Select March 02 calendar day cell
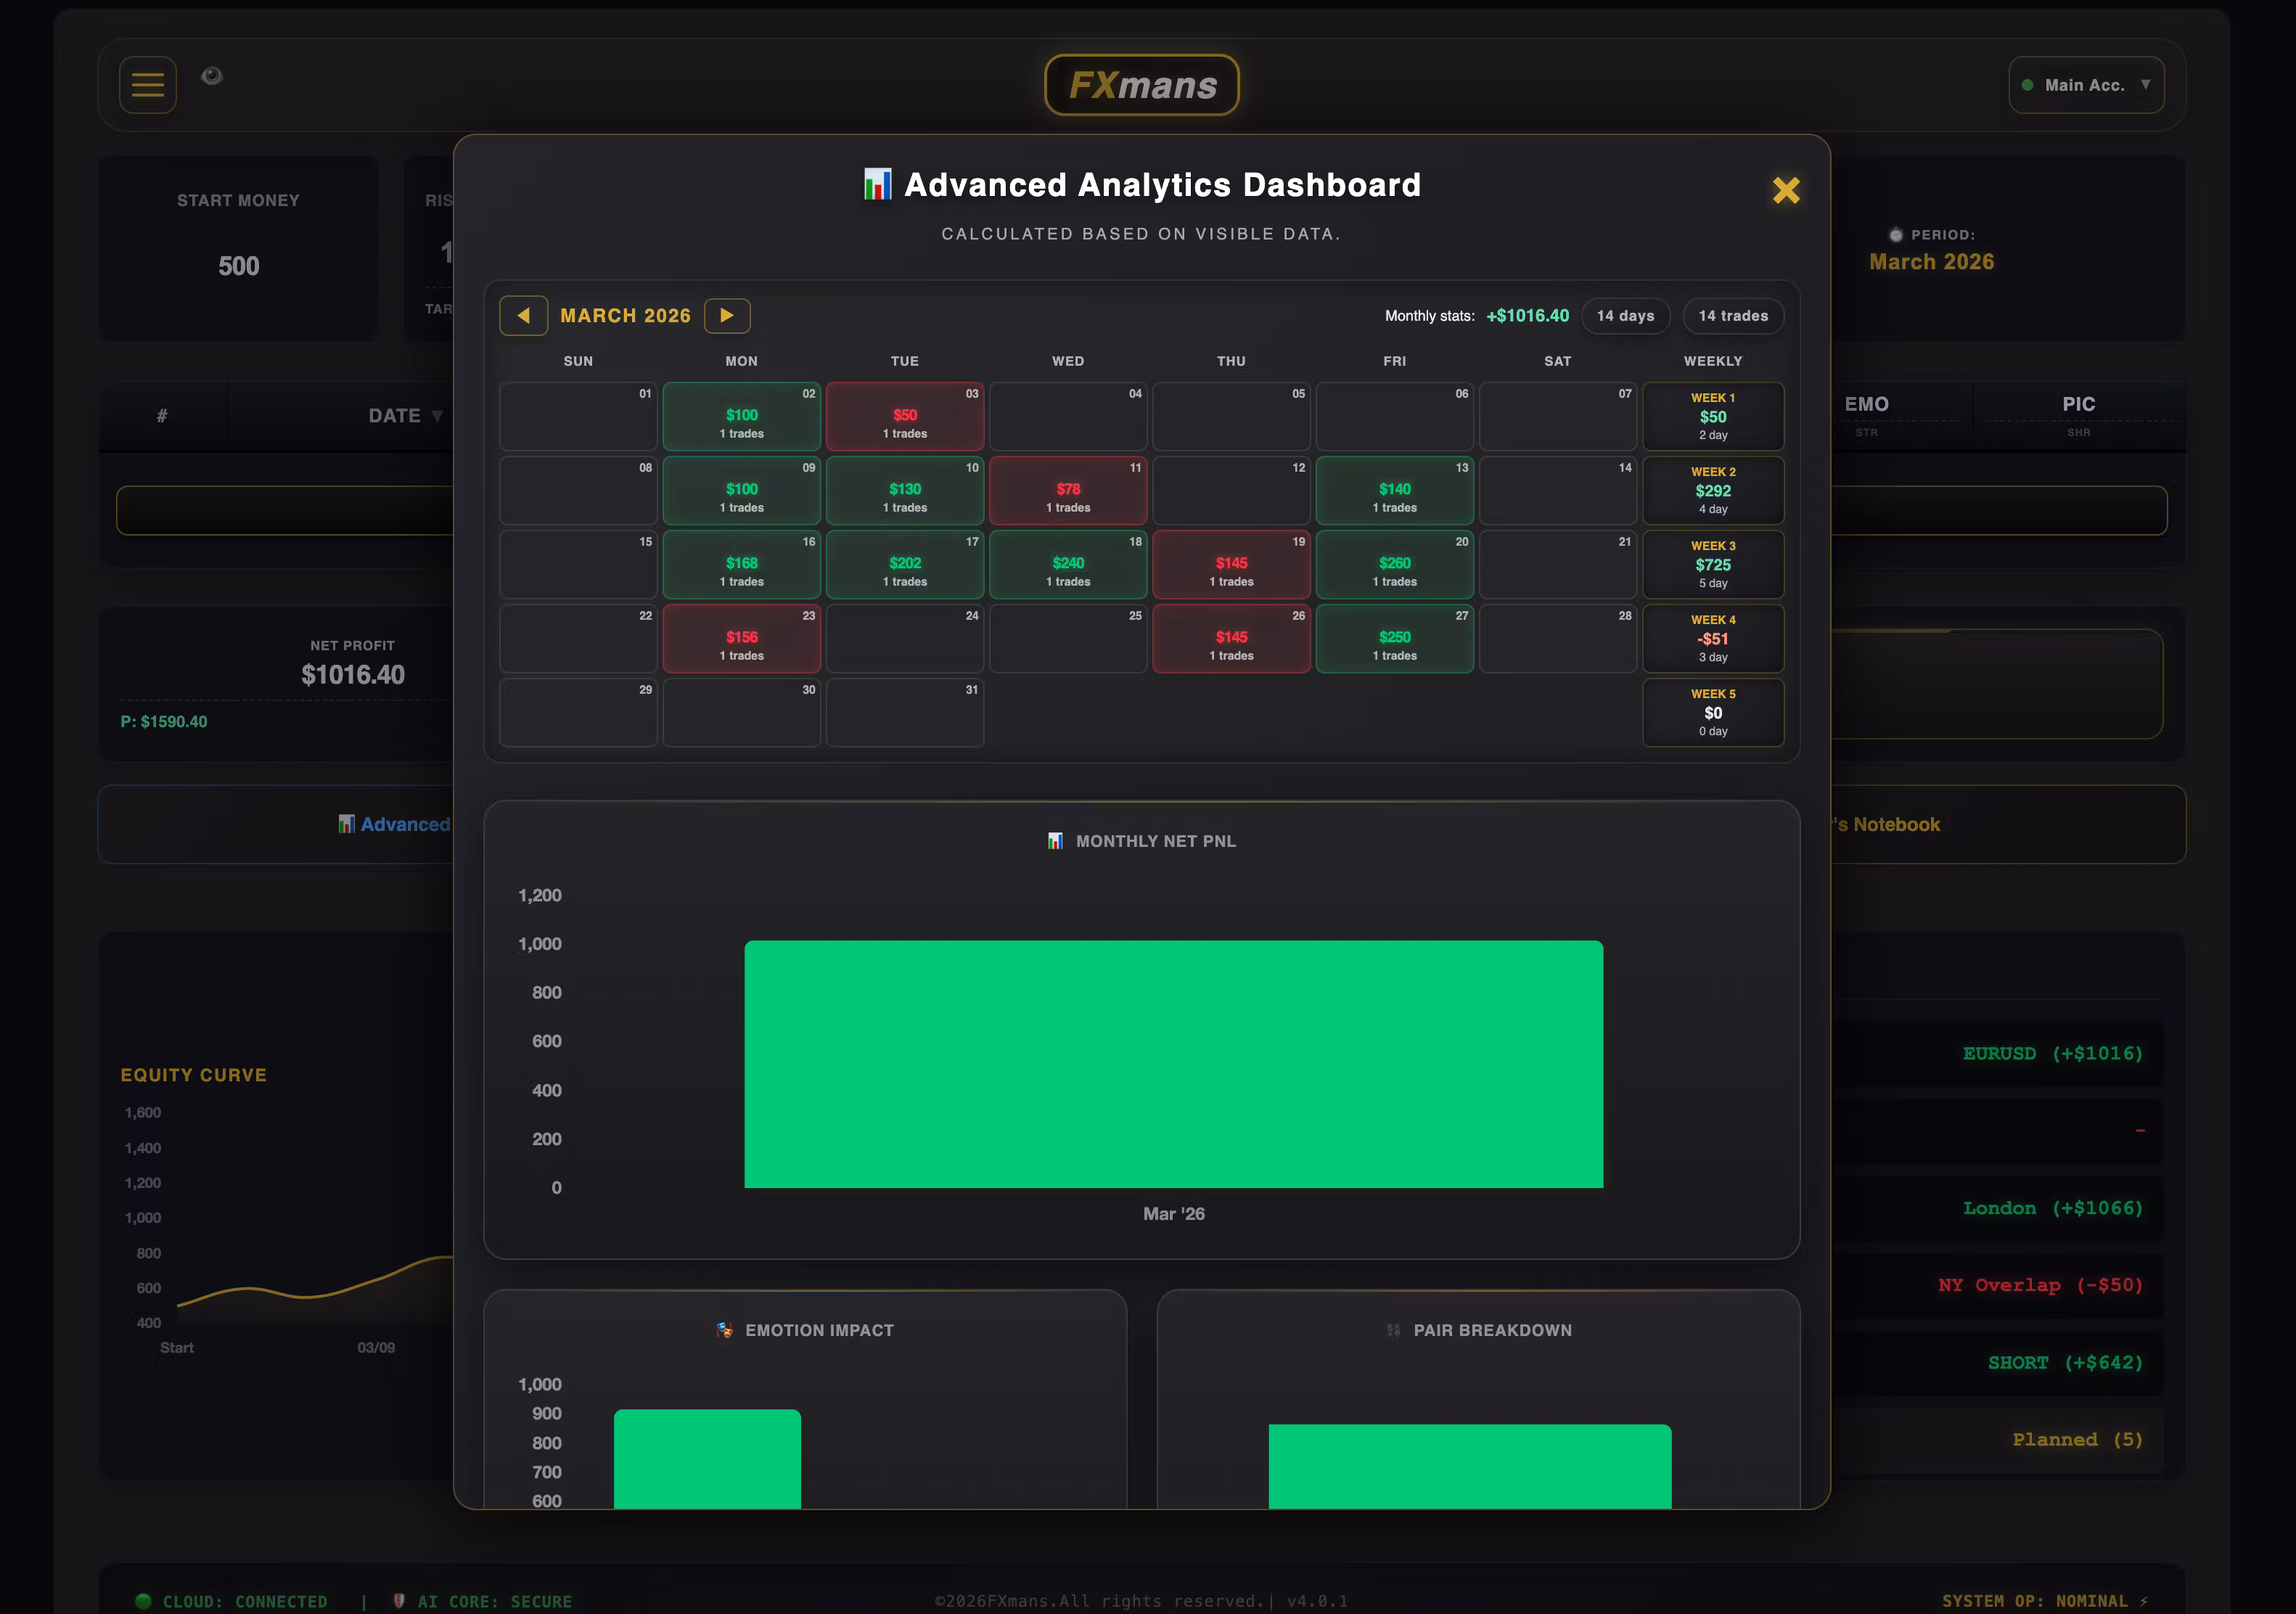 (x=741, y=417)
